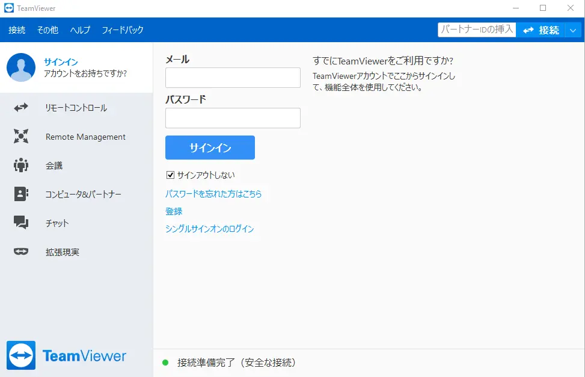Select リモートコントロール in the sidebar
Viewport: 585px width, 377px height.
click(76, 108)
